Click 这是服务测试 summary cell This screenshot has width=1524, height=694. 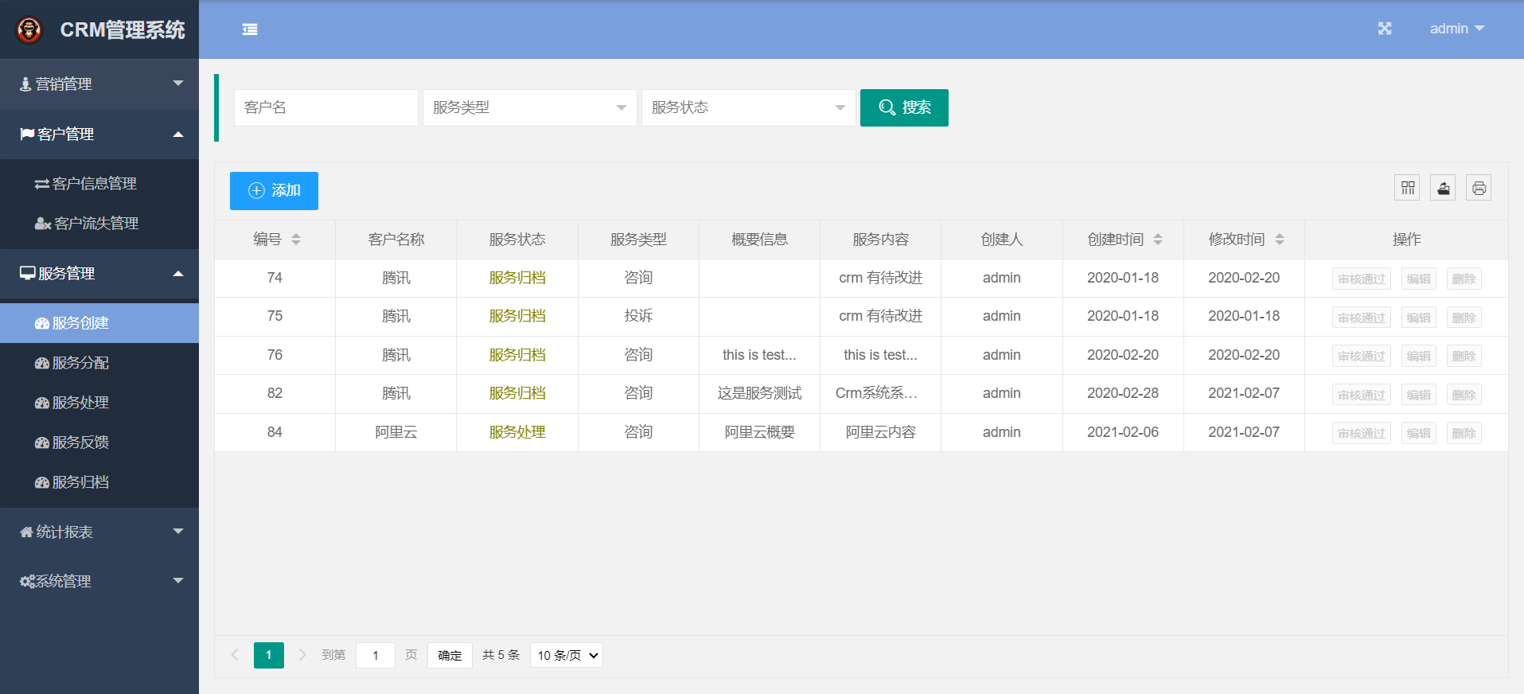(x=760, y=393)
